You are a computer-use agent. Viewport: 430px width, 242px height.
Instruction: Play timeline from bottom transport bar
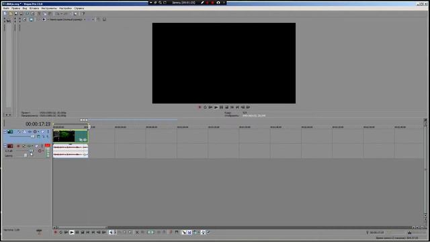pyautogui.click(x=72, y=233)
